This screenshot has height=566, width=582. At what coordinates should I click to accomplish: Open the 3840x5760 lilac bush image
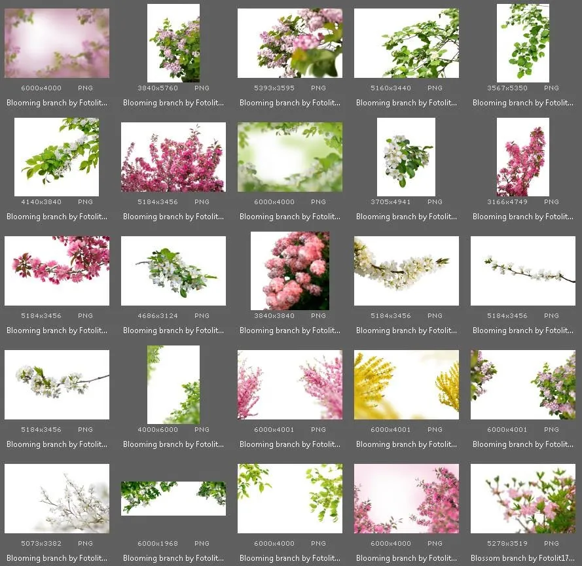173,43
